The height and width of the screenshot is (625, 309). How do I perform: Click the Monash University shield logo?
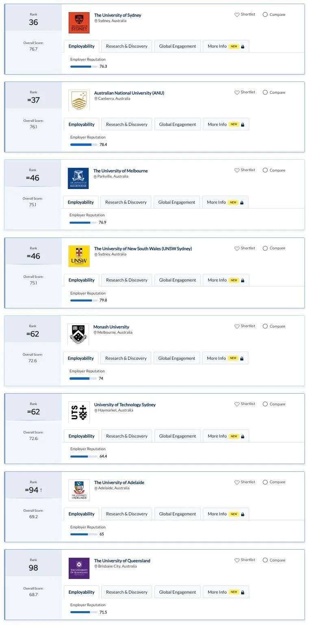[78, 335]
